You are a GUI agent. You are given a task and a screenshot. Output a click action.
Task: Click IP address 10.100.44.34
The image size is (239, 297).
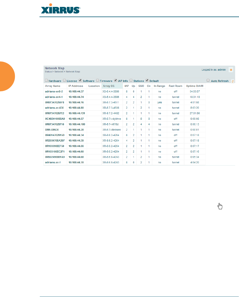pos(76,135)
